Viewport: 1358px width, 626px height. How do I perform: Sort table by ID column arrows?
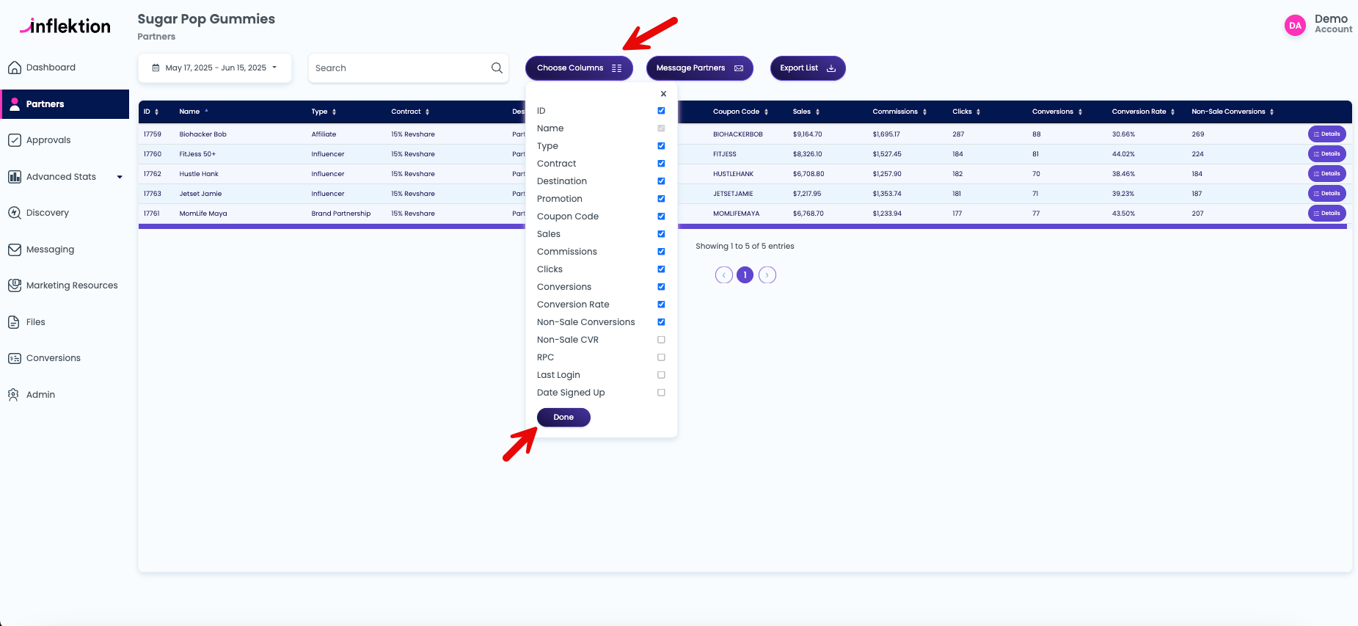tap(156, 112)
